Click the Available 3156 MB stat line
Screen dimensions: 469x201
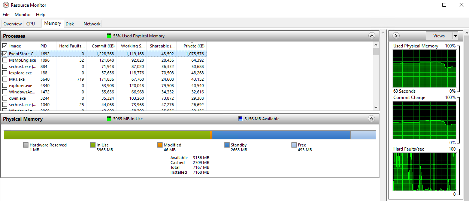(190, 158)
